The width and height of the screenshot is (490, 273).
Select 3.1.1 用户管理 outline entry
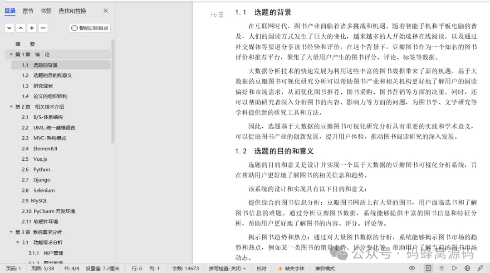(x=46, y=253)
